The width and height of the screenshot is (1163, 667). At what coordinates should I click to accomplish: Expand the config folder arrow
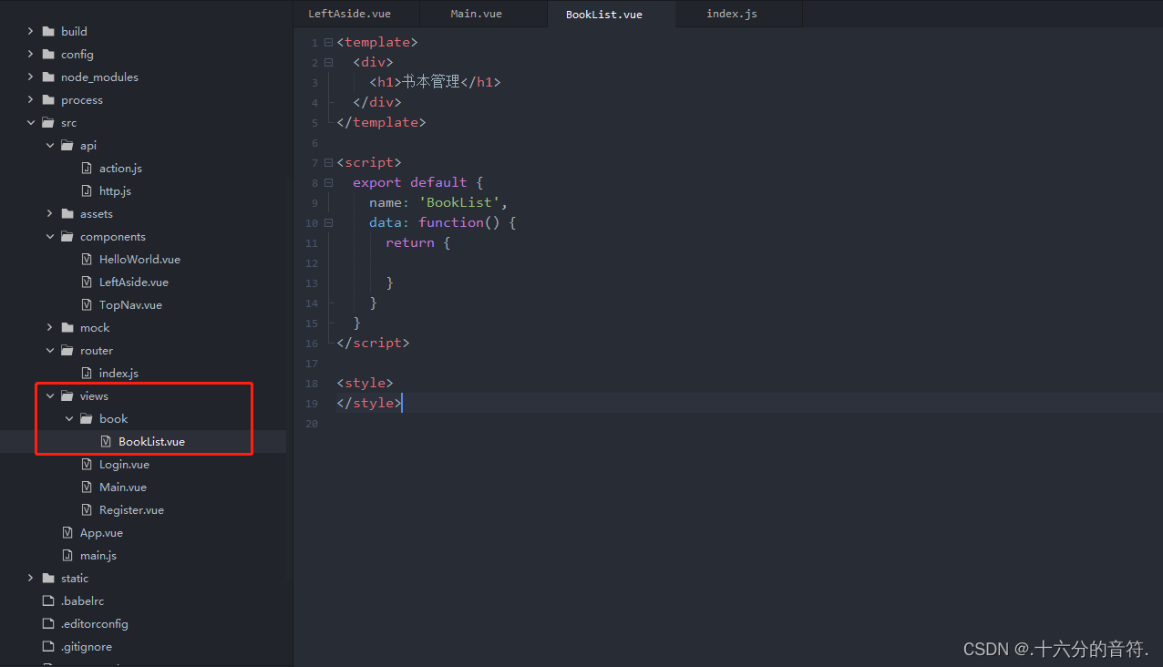(x=30, y=54)
